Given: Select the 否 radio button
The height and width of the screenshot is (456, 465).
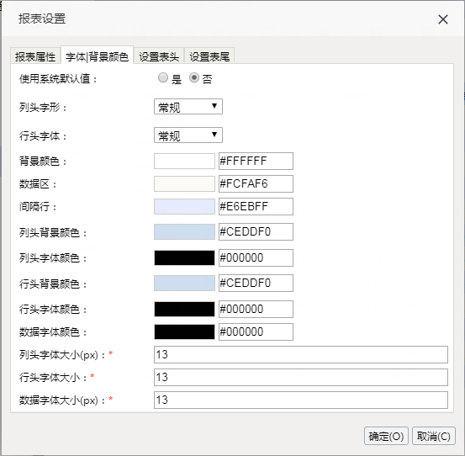Looking at the screenshot, I should 194,78.
